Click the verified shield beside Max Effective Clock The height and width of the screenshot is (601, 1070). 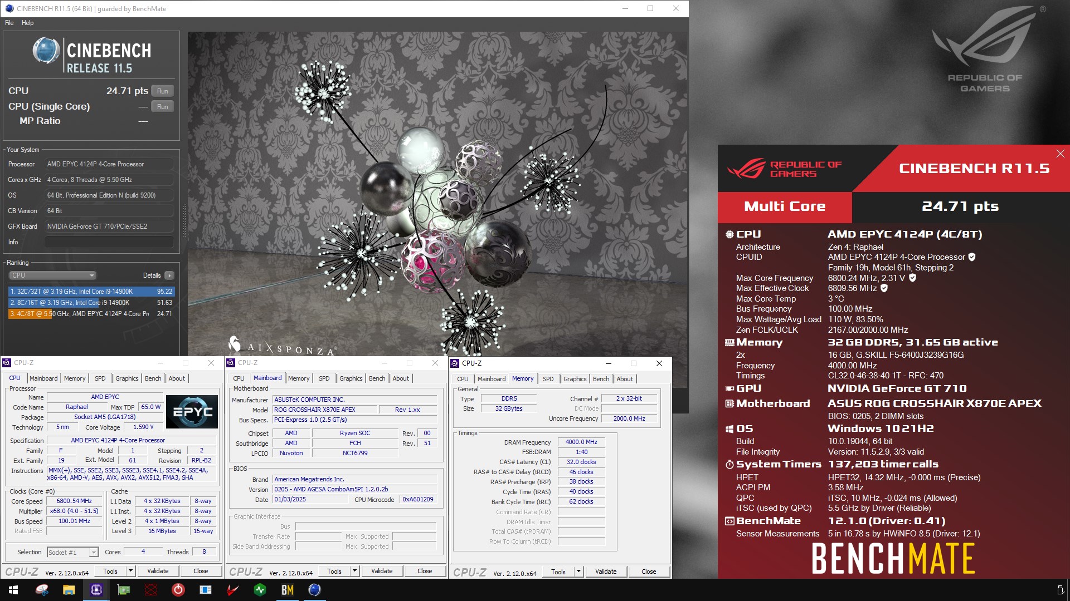(x=884, y=288)
